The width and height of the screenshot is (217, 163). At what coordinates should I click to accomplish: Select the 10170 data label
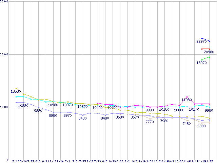click(x=194, y=109)
